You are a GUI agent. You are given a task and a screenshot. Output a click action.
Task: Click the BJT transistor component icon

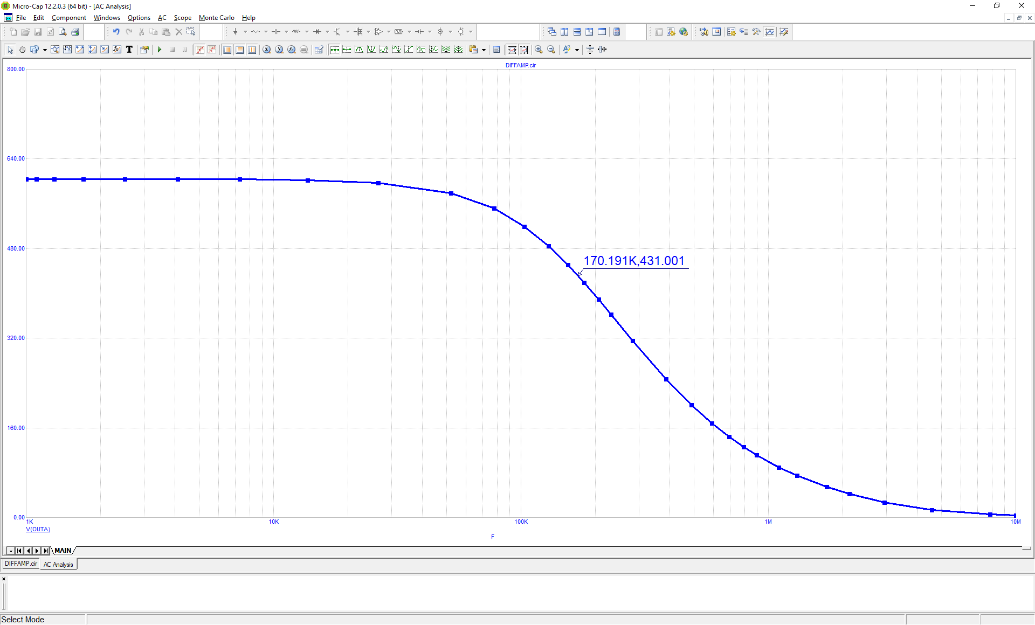tap(337, 32)
